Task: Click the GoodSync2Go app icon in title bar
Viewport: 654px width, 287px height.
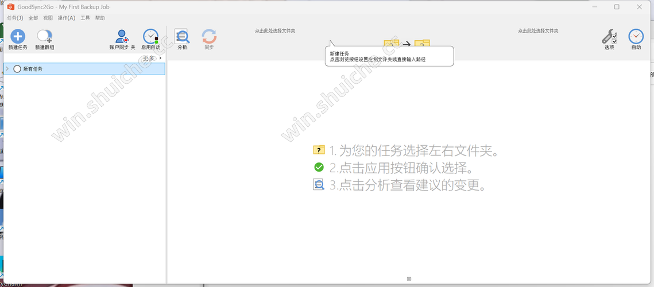Action: (11, 7)
